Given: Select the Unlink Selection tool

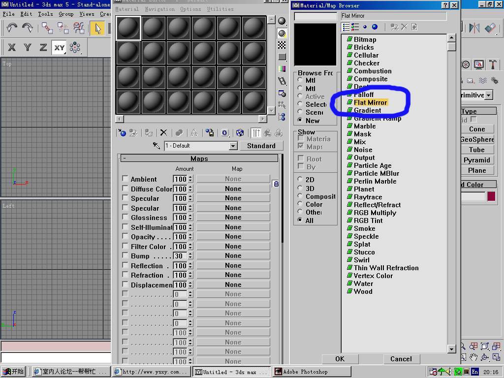Looking at the screenshot, I should [x=63, y=28].
